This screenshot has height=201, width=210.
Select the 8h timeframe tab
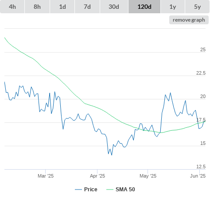click(x=37, y=7)
